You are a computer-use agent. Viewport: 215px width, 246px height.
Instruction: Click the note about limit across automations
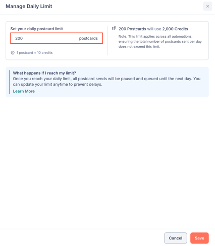pos(160,41)
